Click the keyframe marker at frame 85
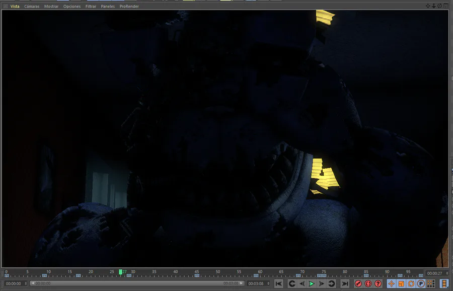 click(x=366, y=275)
